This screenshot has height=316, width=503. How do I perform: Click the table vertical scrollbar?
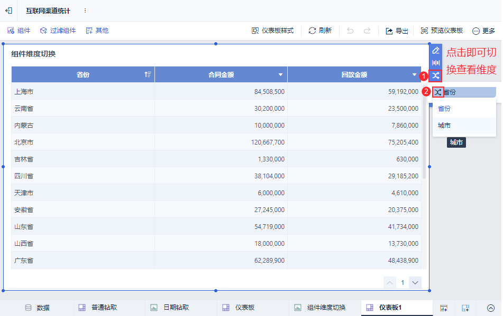click(x=424, y=136)
